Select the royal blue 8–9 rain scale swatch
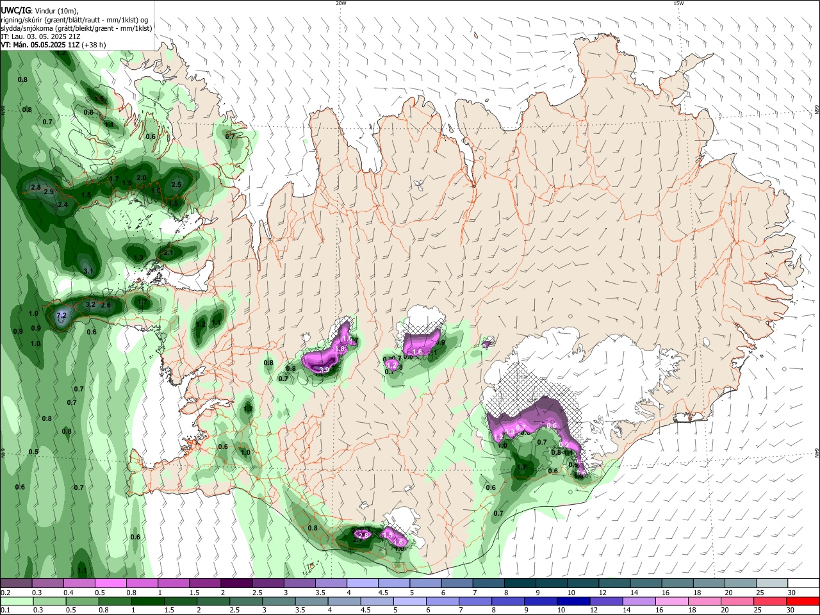The image size is (820, 615). 507,601
